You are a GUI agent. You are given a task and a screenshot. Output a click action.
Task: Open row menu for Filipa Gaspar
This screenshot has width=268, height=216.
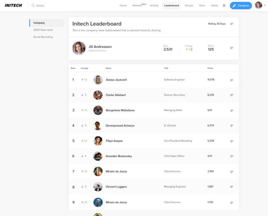tap(232, 141)
